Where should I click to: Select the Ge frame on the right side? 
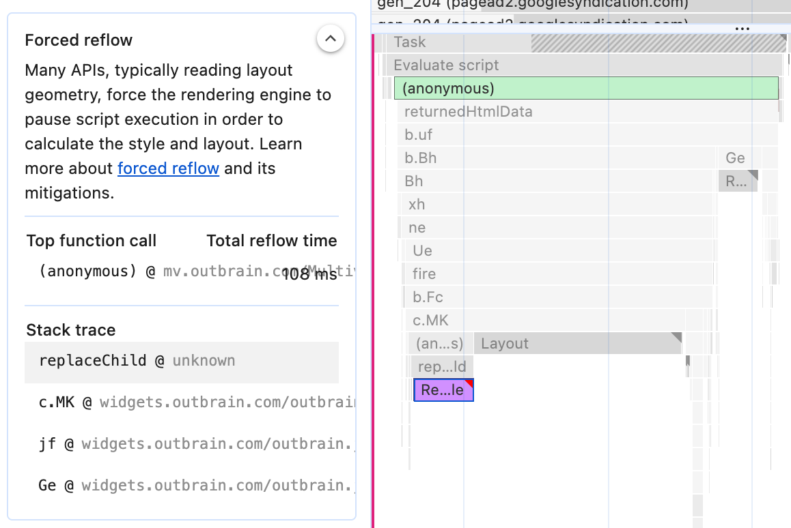(735, 158)
